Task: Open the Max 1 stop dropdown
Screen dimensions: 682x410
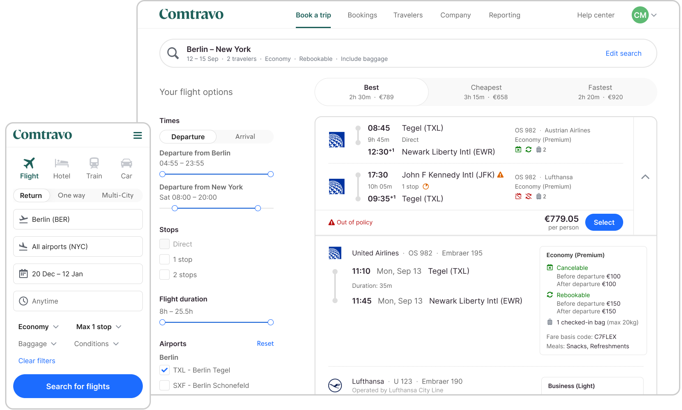Action: point(99,327)
